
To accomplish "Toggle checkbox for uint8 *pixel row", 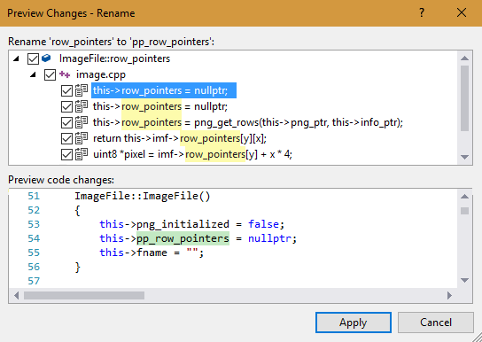I will pos(66,154).
